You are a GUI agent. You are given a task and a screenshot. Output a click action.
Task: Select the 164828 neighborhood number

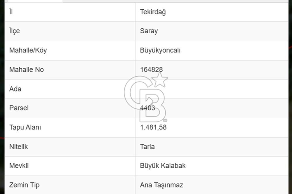pos(151,70)
